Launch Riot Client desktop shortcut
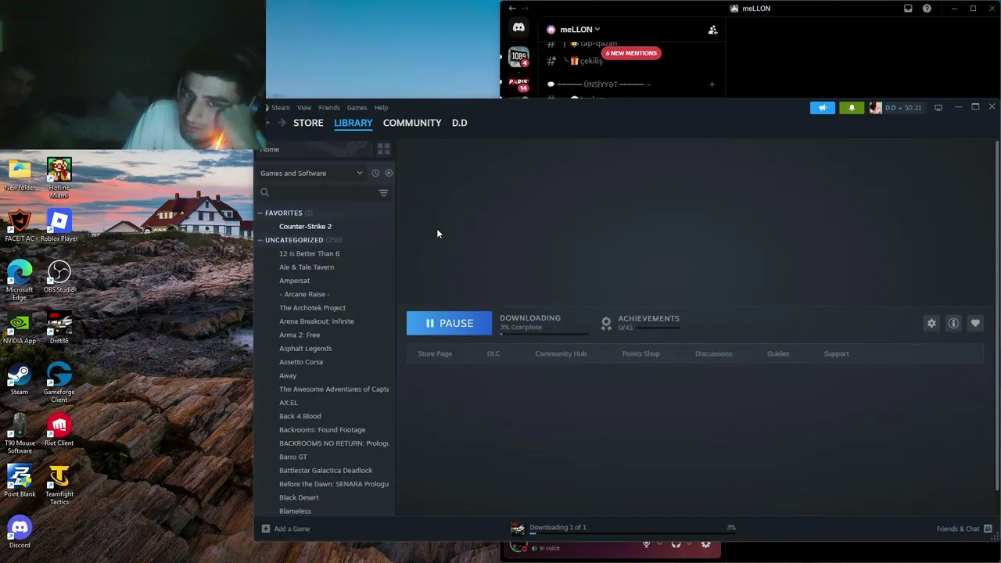This screenshot has width=1001, height=563. (x=59, y=430)
